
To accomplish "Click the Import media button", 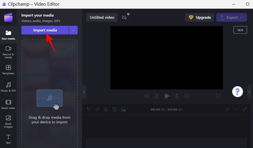I will pyautogui.click(x=45, y=30).
